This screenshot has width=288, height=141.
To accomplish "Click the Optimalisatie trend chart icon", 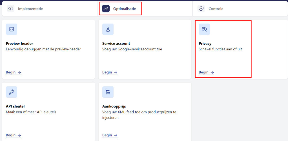I will click(x=106, y=9).
